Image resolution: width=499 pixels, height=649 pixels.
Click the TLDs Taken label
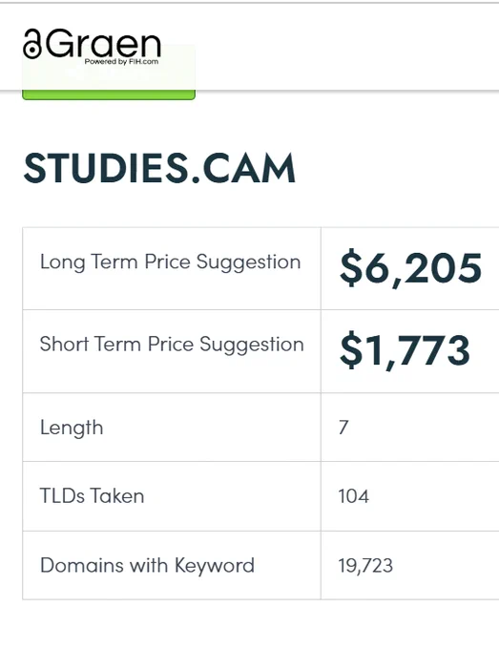click(x=92, y=496)
